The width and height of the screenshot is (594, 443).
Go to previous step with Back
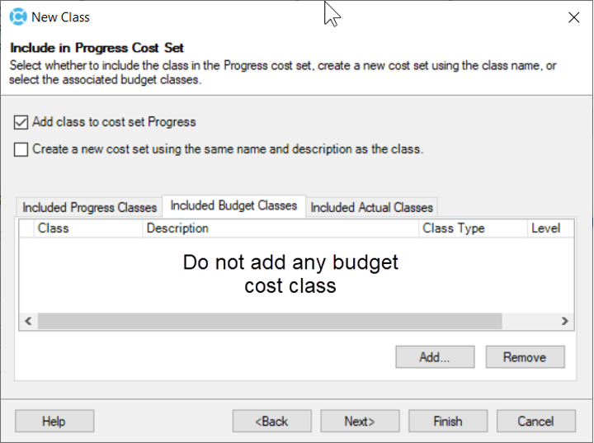click(271, 422)
